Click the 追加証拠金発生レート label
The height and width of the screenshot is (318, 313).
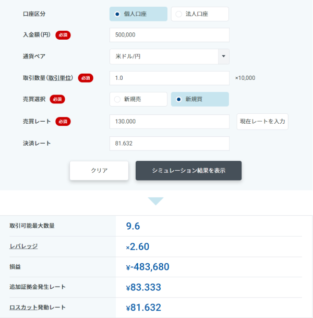coord(38,287)
